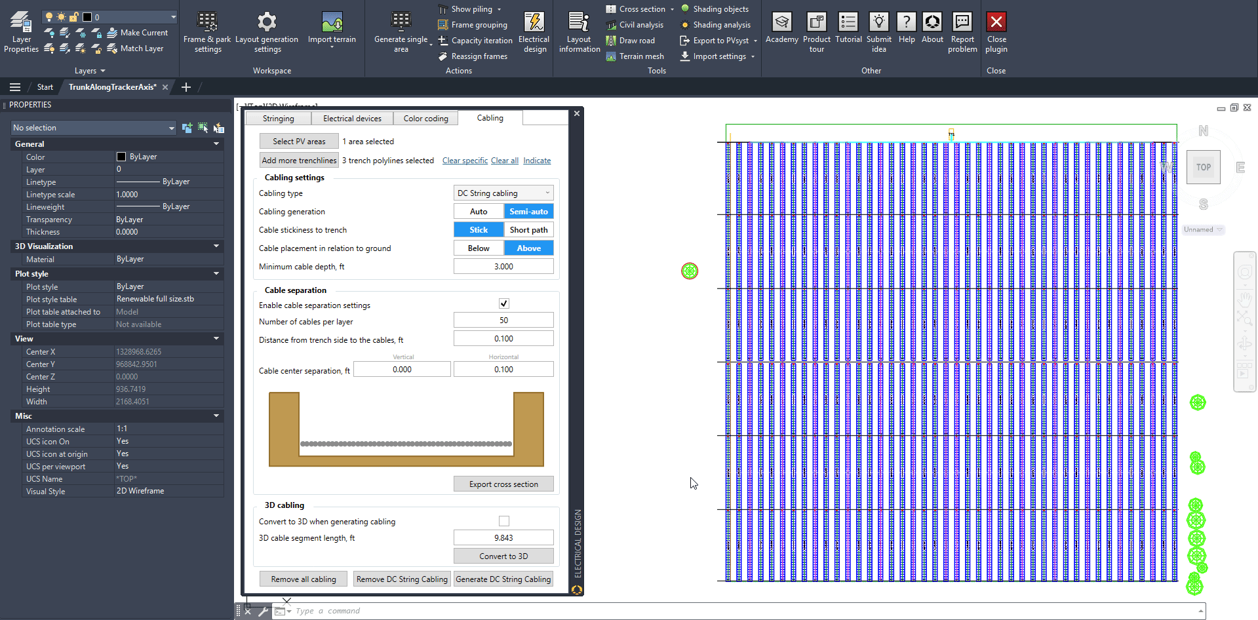Click Shading objects tool

coord(715,9)
